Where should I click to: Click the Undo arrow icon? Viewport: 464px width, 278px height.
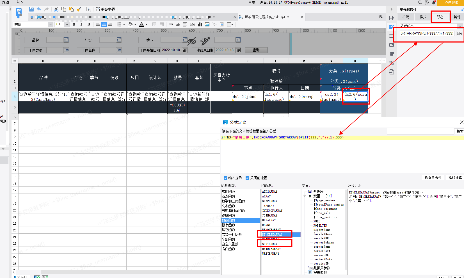coord(39,9)
